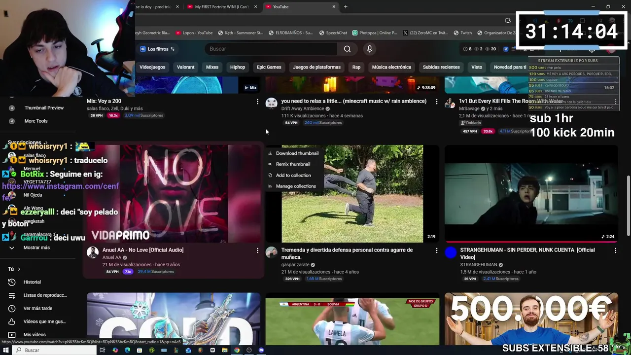Open a new browser tab

pyautogui.click(x=346, y=7)
